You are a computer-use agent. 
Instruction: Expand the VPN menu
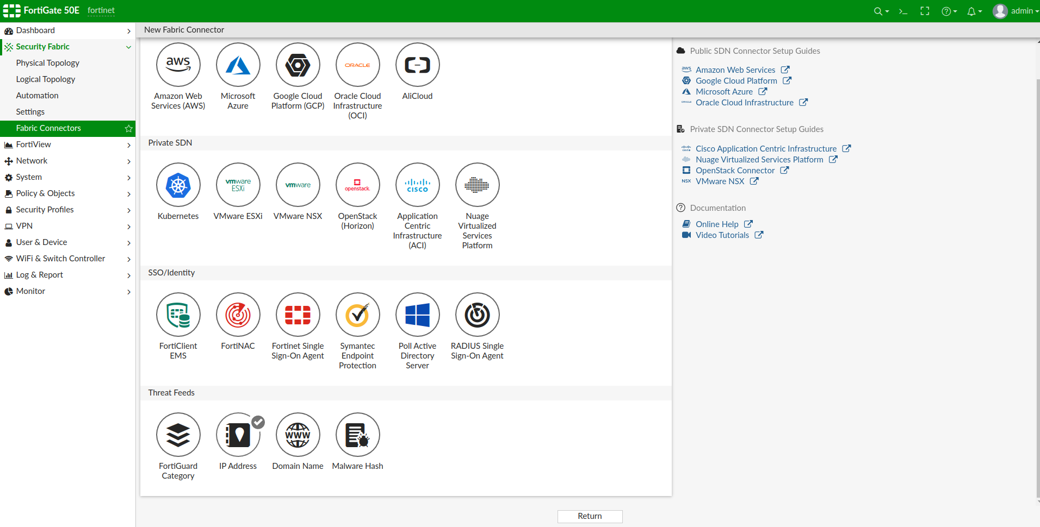coord(67,226)
